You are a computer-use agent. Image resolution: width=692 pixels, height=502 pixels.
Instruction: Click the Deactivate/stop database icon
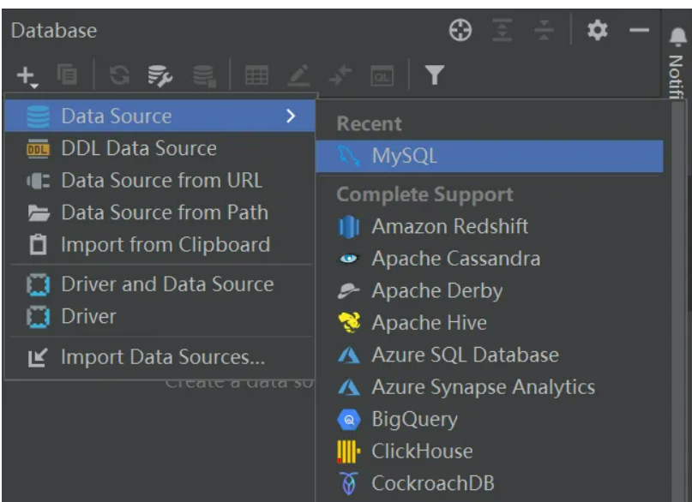pos(204,75)
